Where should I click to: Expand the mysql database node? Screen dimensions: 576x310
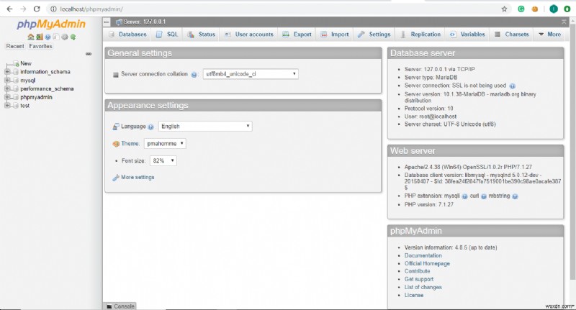pyautogui.click(x=7, y=81)
